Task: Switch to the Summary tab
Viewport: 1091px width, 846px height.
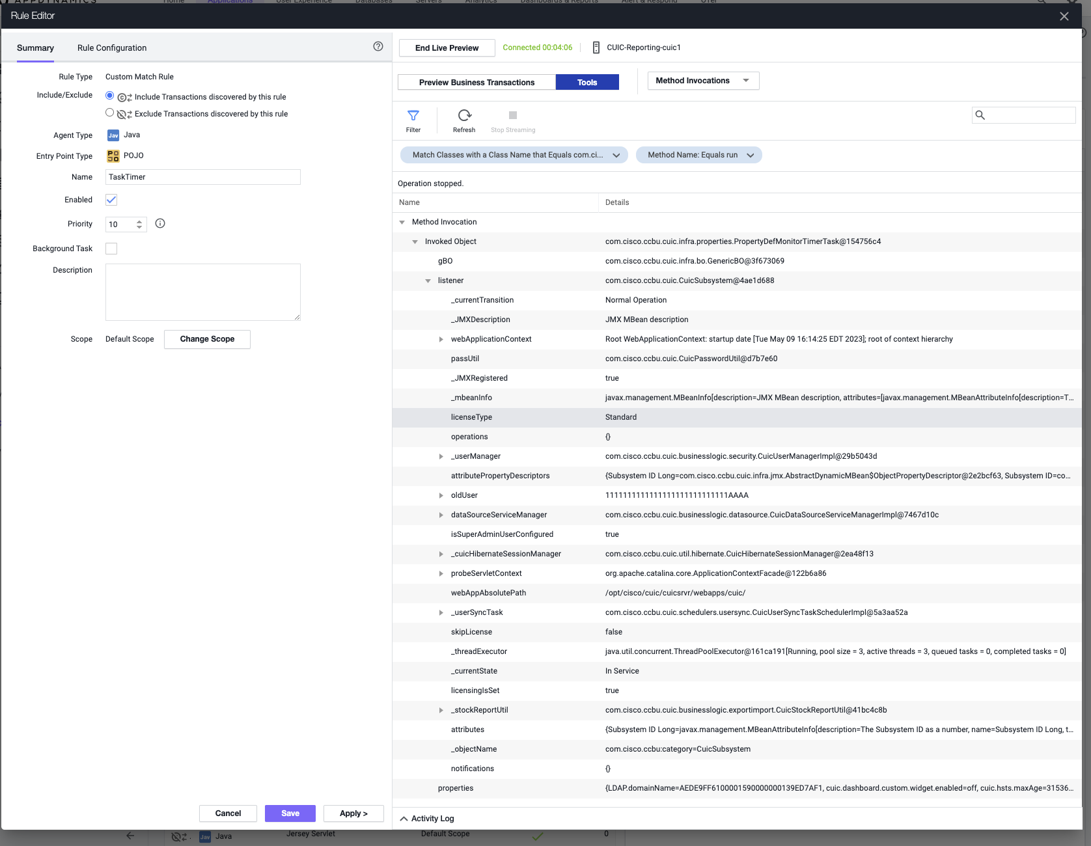Action: 35,48
